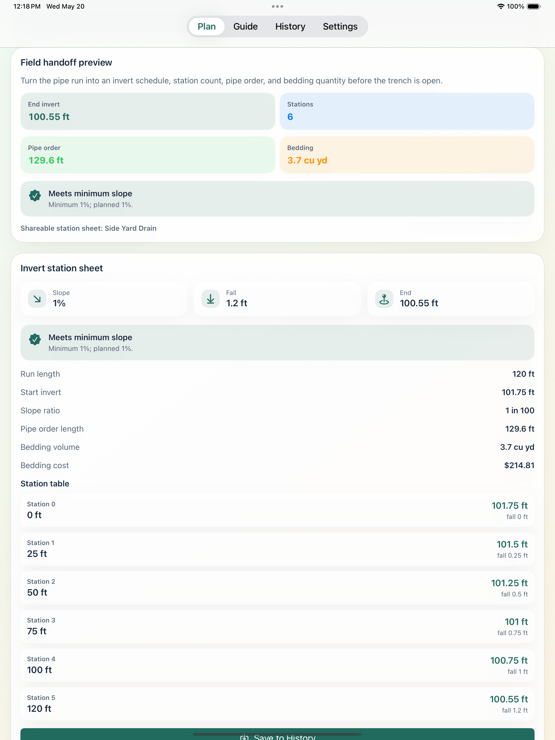Click the 101.25 ft invert value
The height and width of the screenshot is (740, 555).
coord(509,583)
